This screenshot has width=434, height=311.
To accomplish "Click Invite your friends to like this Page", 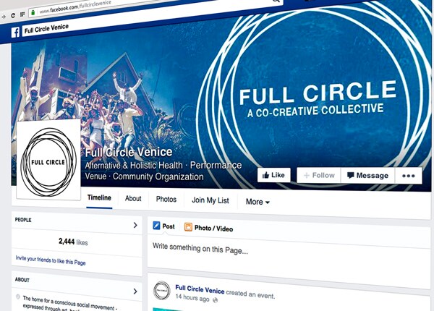I will coord(51,260).
